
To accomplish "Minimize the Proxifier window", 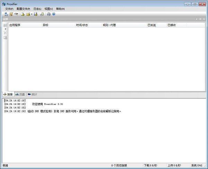I will (188, 4).
